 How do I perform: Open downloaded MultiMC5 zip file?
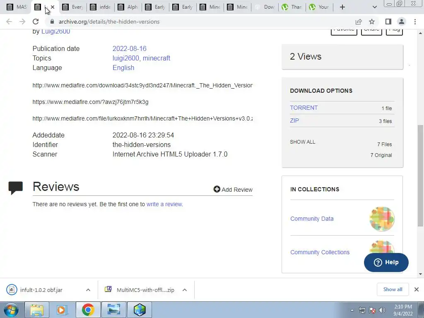coord(140,290)
